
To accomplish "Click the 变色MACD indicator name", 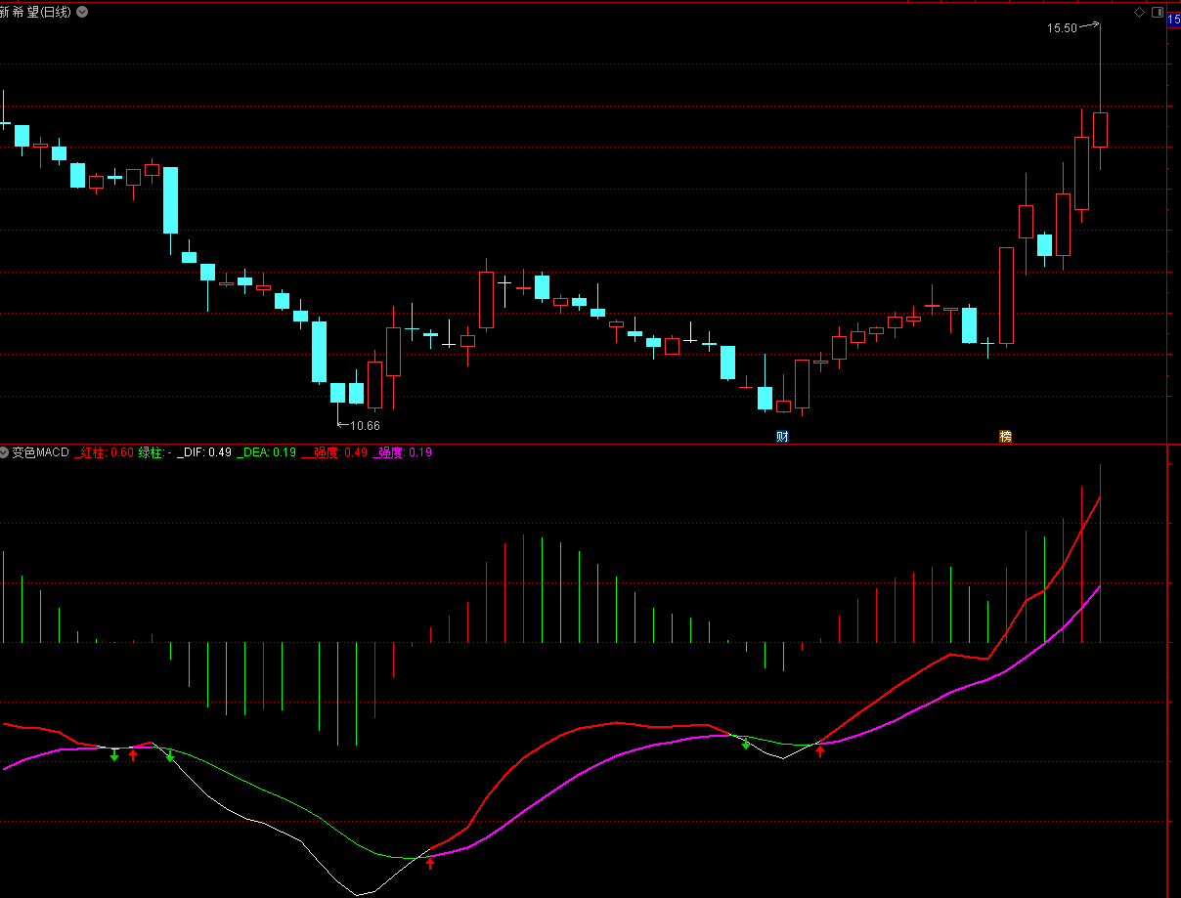I will (40, 452).
